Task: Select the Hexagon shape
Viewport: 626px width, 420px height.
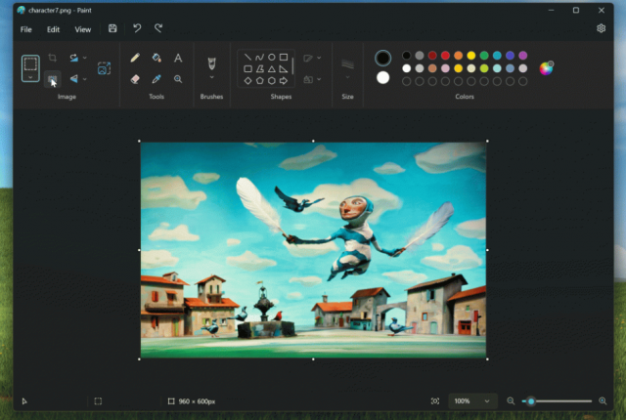Action: tap(272, 81)
